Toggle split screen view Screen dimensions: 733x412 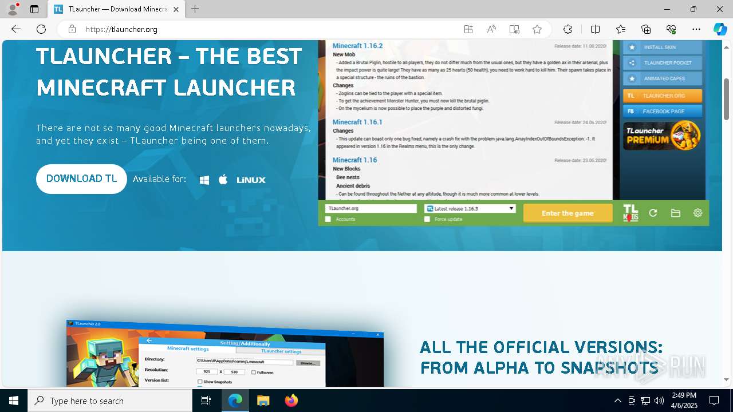(595, 29)
